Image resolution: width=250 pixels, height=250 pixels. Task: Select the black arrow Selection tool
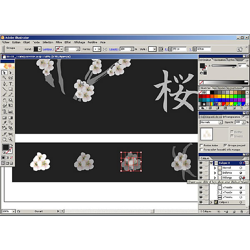4,72
